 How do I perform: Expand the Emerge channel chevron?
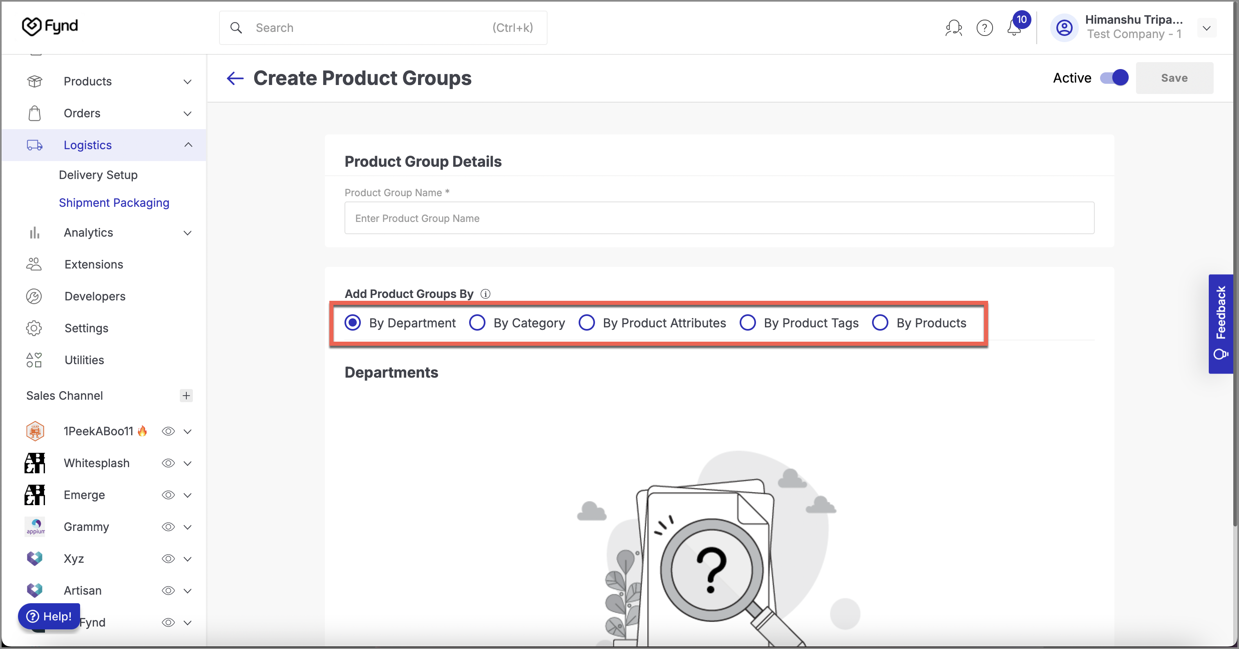(188, 495)
